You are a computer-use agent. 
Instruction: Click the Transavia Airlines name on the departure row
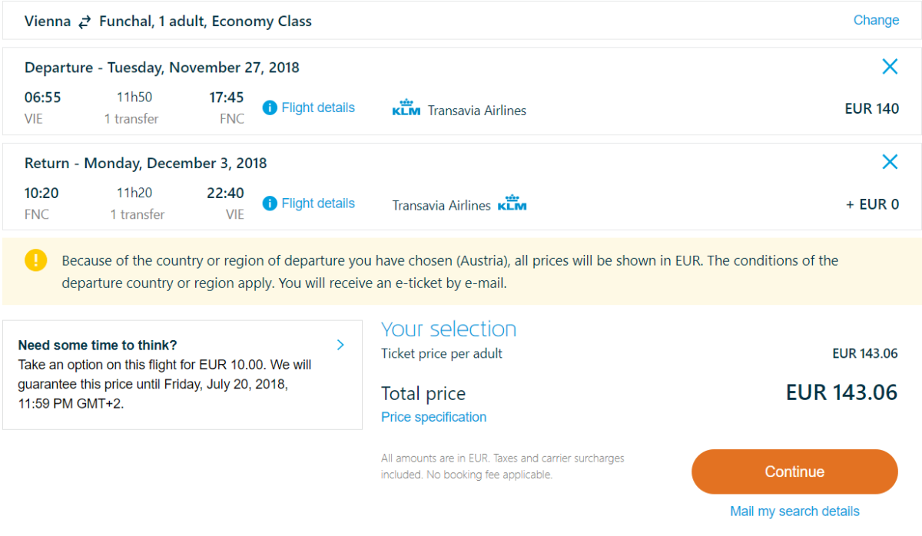point(477,111)
